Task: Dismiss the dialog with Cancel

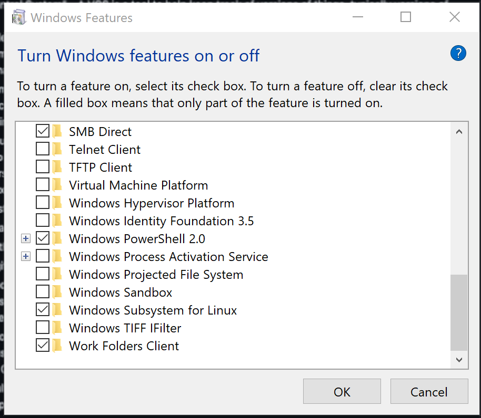Action: click(429, 391)
